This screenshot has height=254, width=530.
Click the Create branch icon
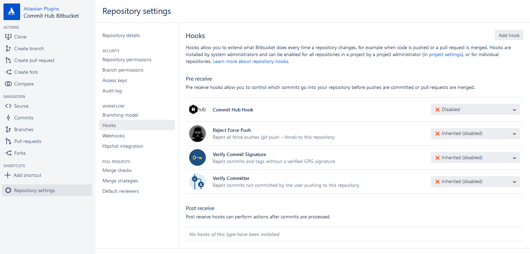[x=8, y=48]
